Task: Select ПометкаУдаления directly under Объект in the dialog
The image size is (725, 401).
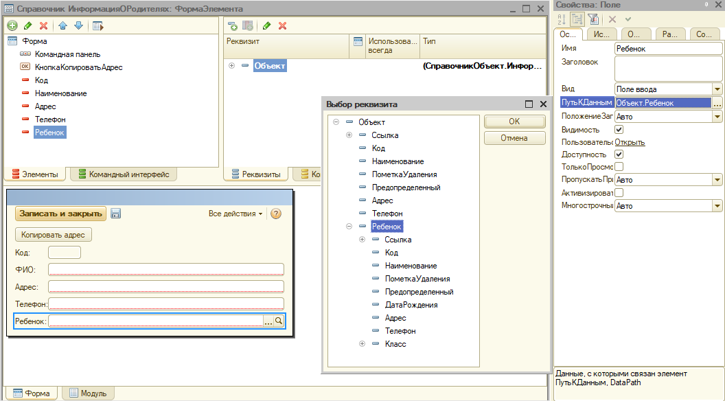Action: point(404,174)
